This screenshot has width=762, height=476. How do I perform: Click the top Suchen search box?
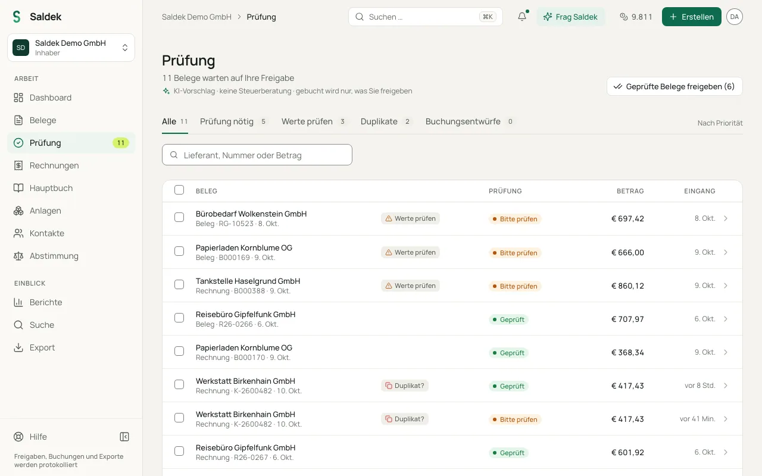(x=426, y=17)
